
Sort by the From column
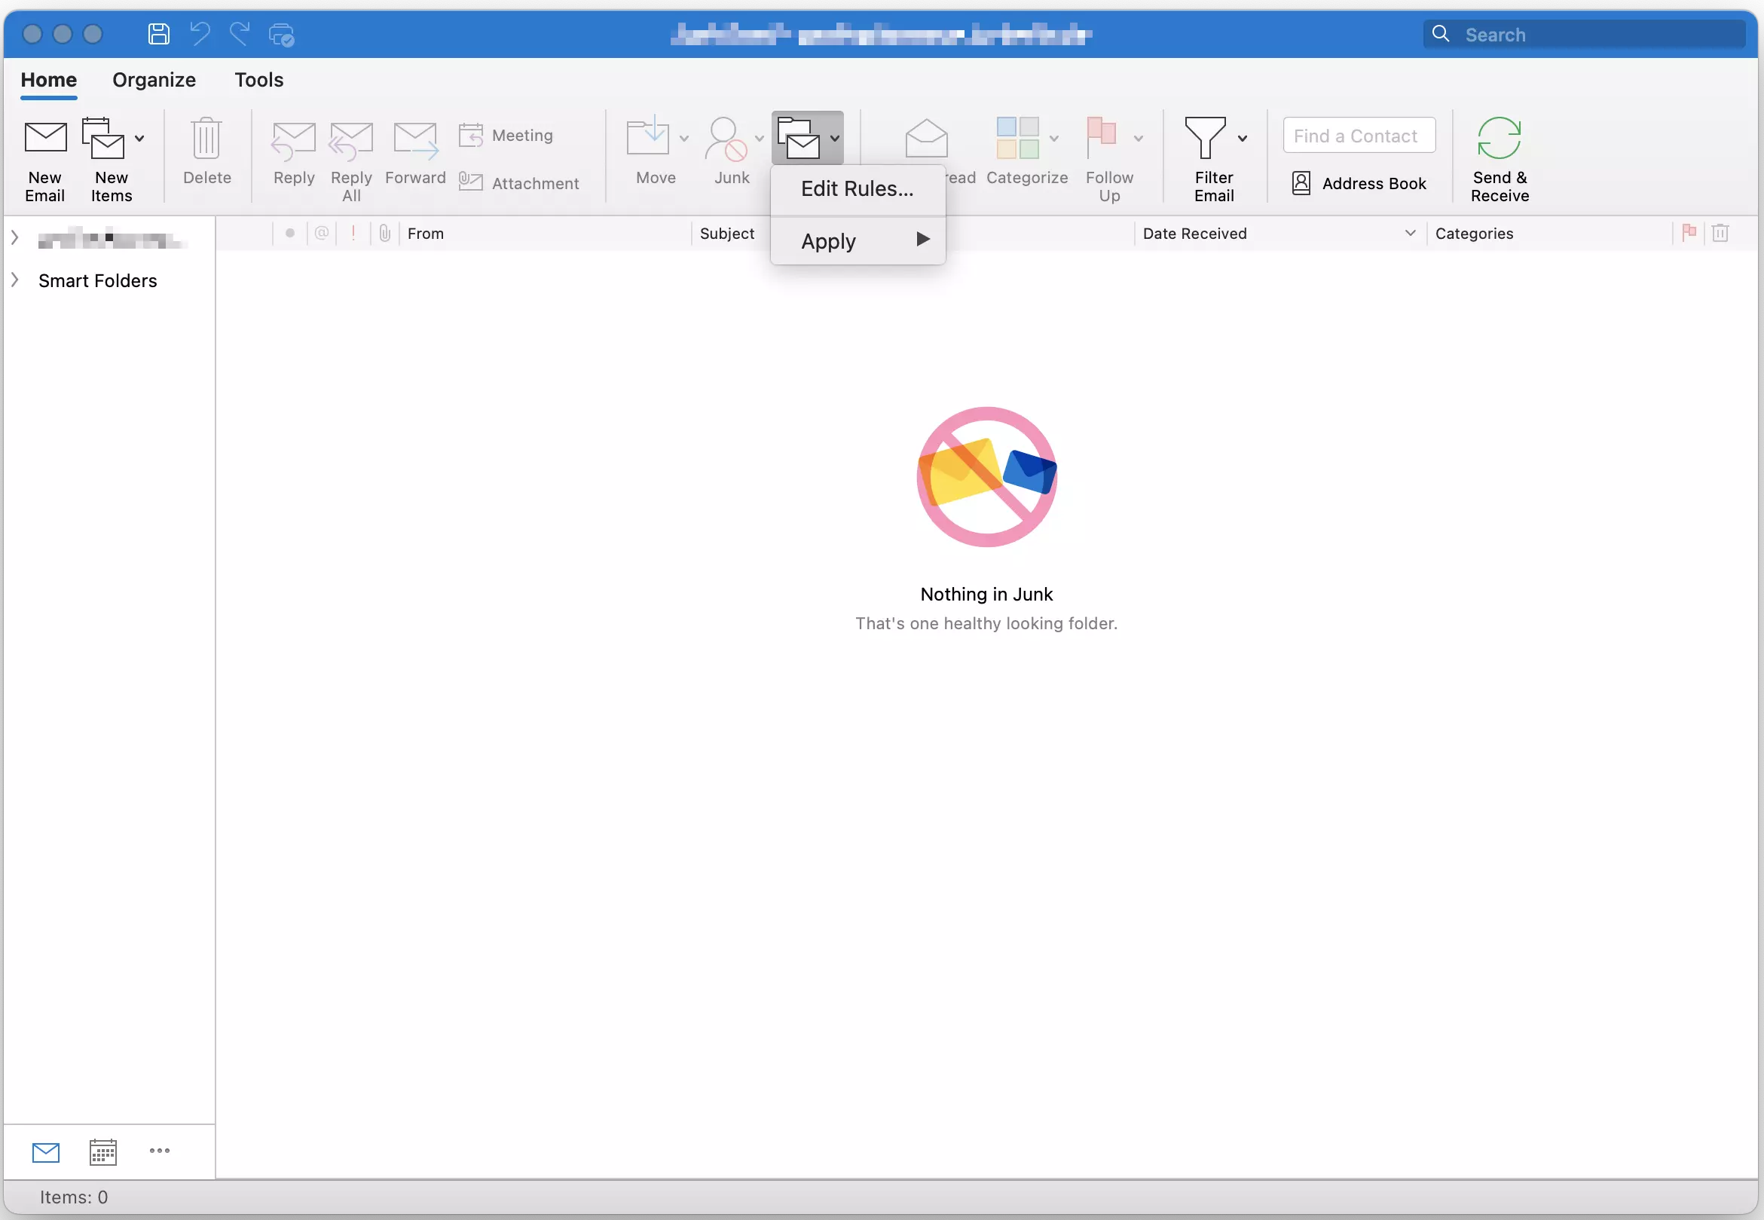tap(426, 233)
